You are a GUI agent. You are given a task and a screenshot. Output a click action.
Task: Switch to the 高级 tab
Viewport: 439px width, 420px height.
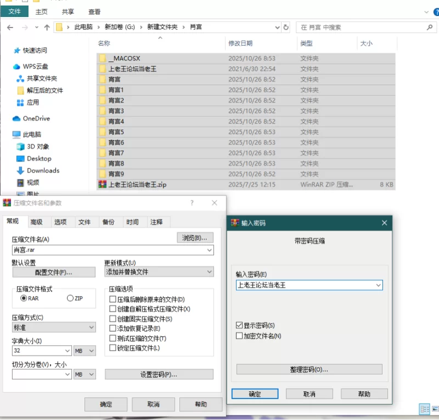coord(37,222)
